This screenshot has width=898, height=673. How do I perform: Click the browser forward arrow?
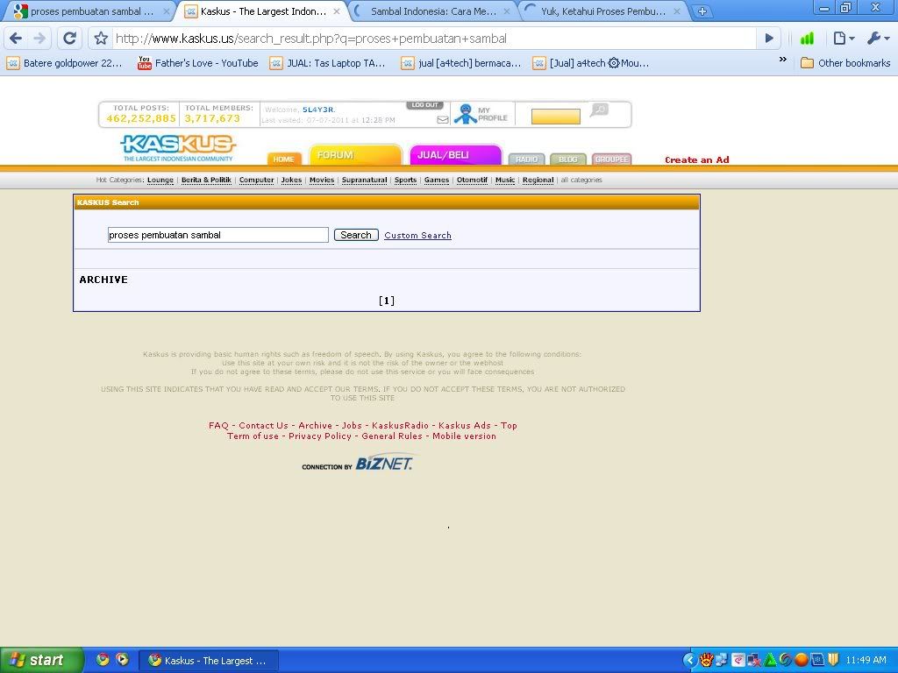39,39
